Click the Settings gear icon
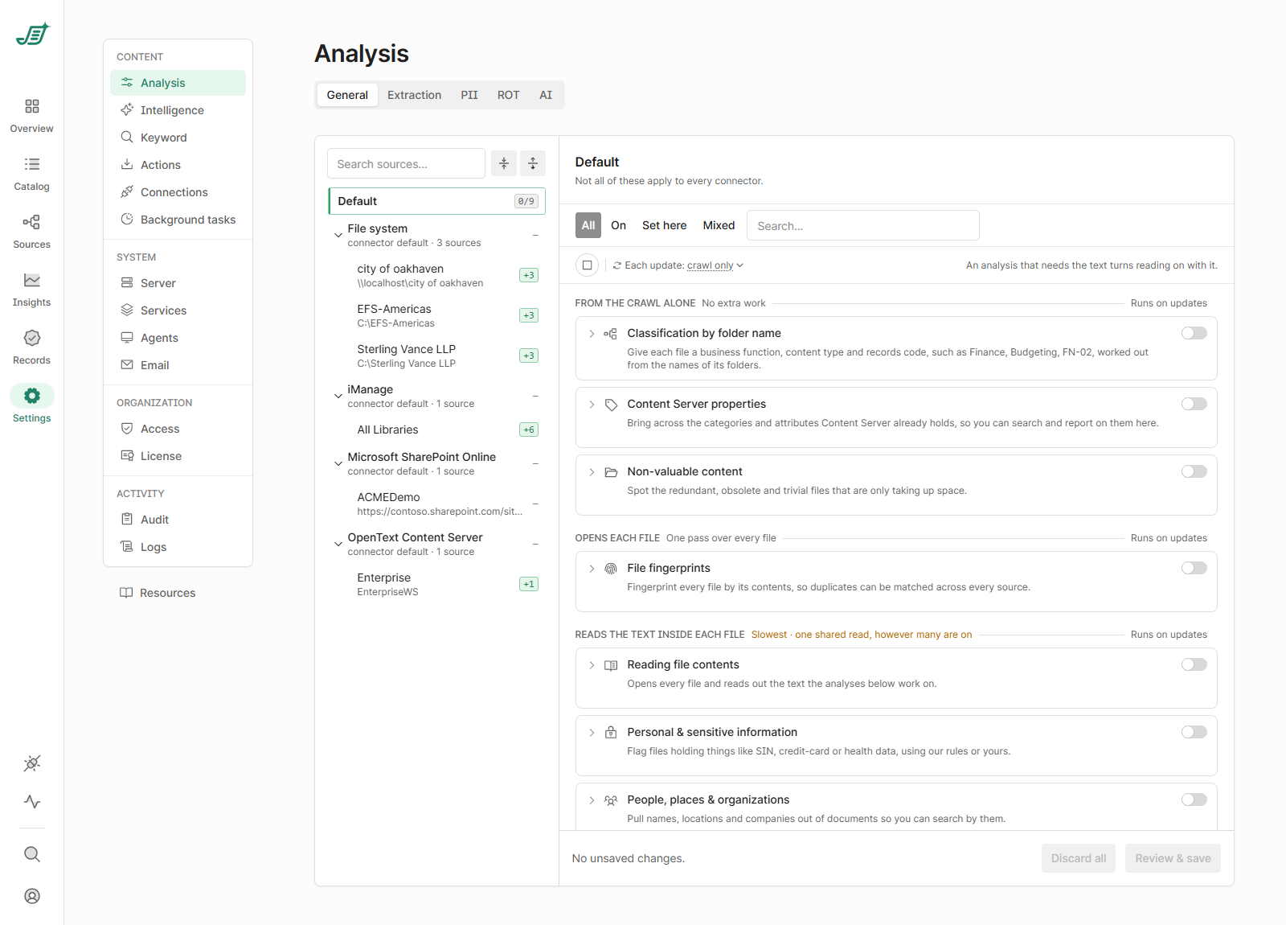This screenshot has height=925, width=1286. click(31, 396)
